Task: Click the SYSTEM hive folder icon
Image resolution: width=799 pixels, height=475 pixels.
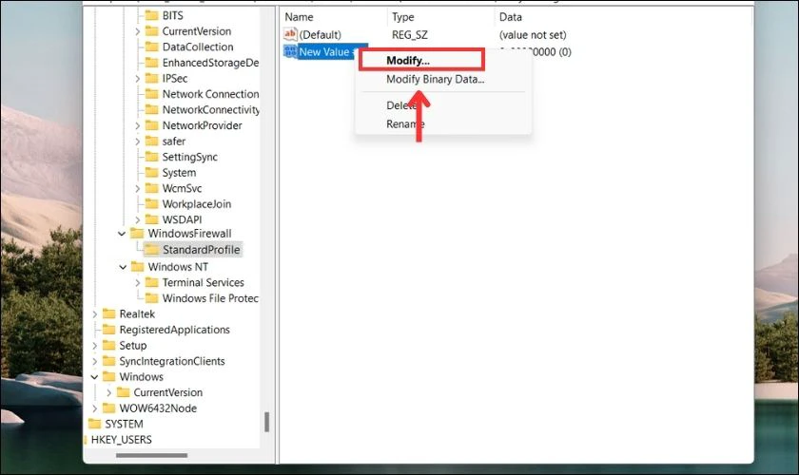Action: click(95, 424)
